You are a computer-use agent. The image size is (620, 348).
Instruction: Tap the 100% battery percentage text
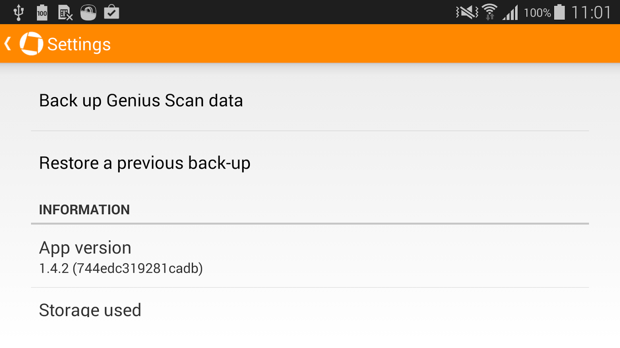point(537,13)
